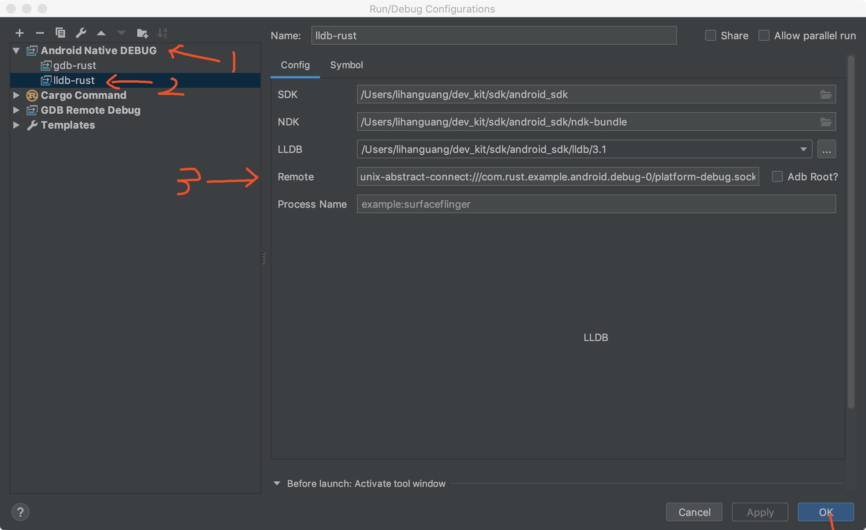The width and height of the screenshot is (866, 530).
Task: Click the add new configuration plus icon
Action: [x=19, y=33]
